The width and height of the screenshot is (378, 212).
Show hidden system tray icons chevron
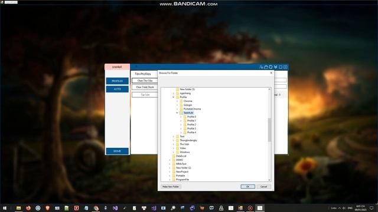pyautogui.click(x=340, y=208)
